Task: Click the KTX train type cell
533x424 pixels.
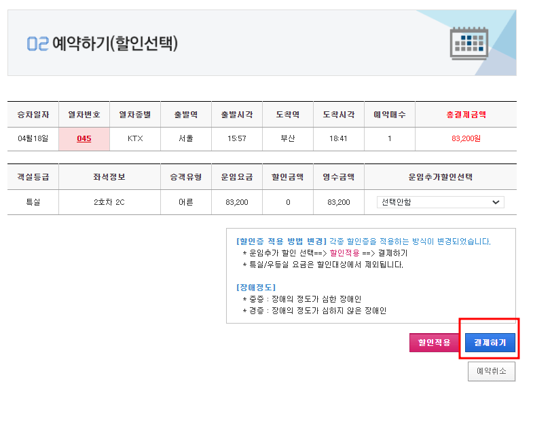Action: (135, 138)
